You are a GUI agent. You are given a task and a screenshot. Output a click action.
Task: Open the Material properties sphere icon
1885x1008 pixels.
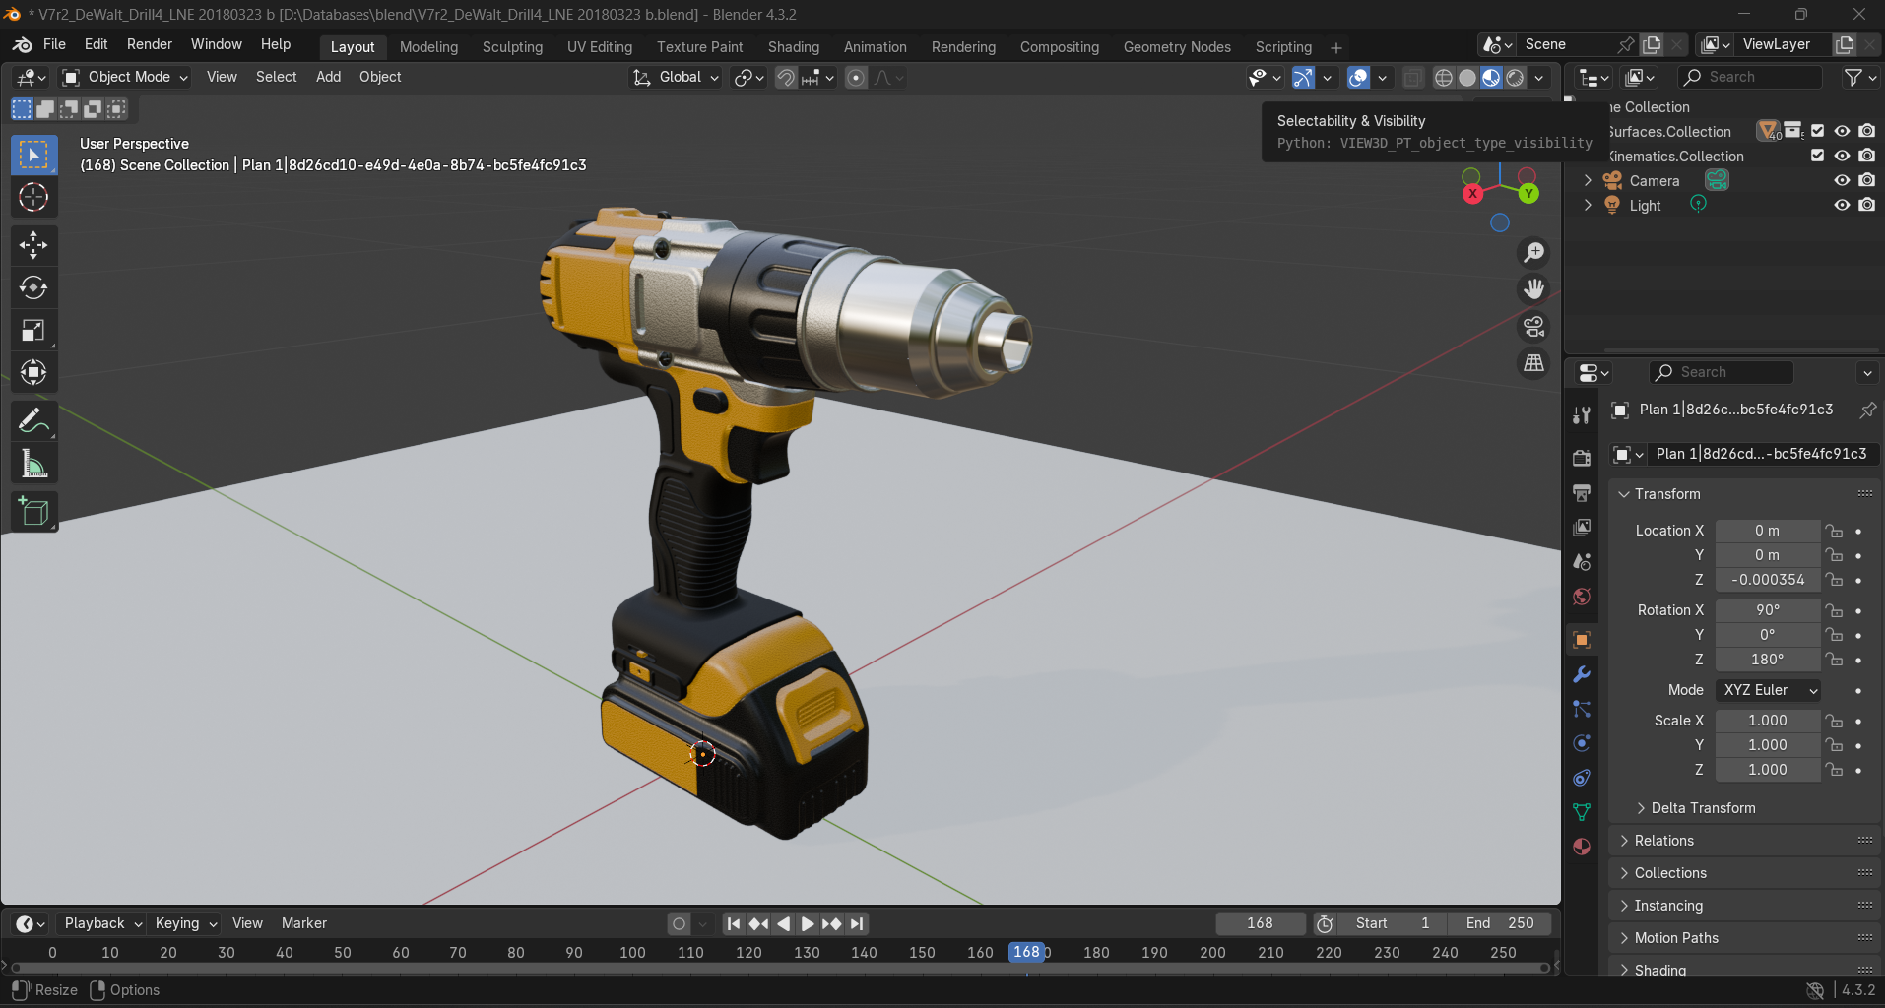pos(1581,847)
